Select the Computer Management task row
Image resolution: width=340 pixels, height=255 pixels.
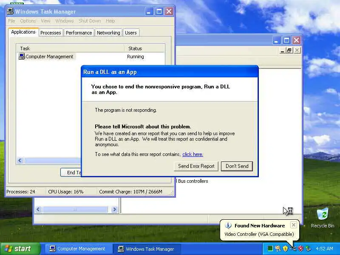[x=90, y=57]
